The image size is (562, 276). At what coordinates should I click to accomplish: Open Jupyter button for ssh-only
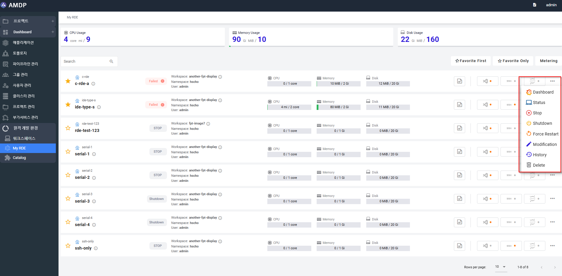(x=534, y=246)
